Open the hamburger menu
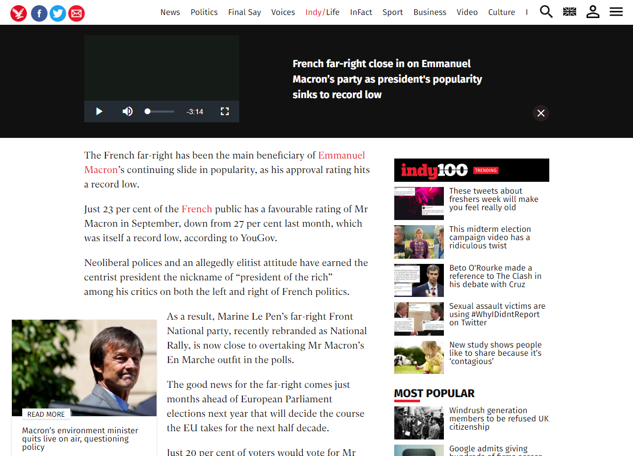This screenshot has height=456, width=633. pos(616,11)
